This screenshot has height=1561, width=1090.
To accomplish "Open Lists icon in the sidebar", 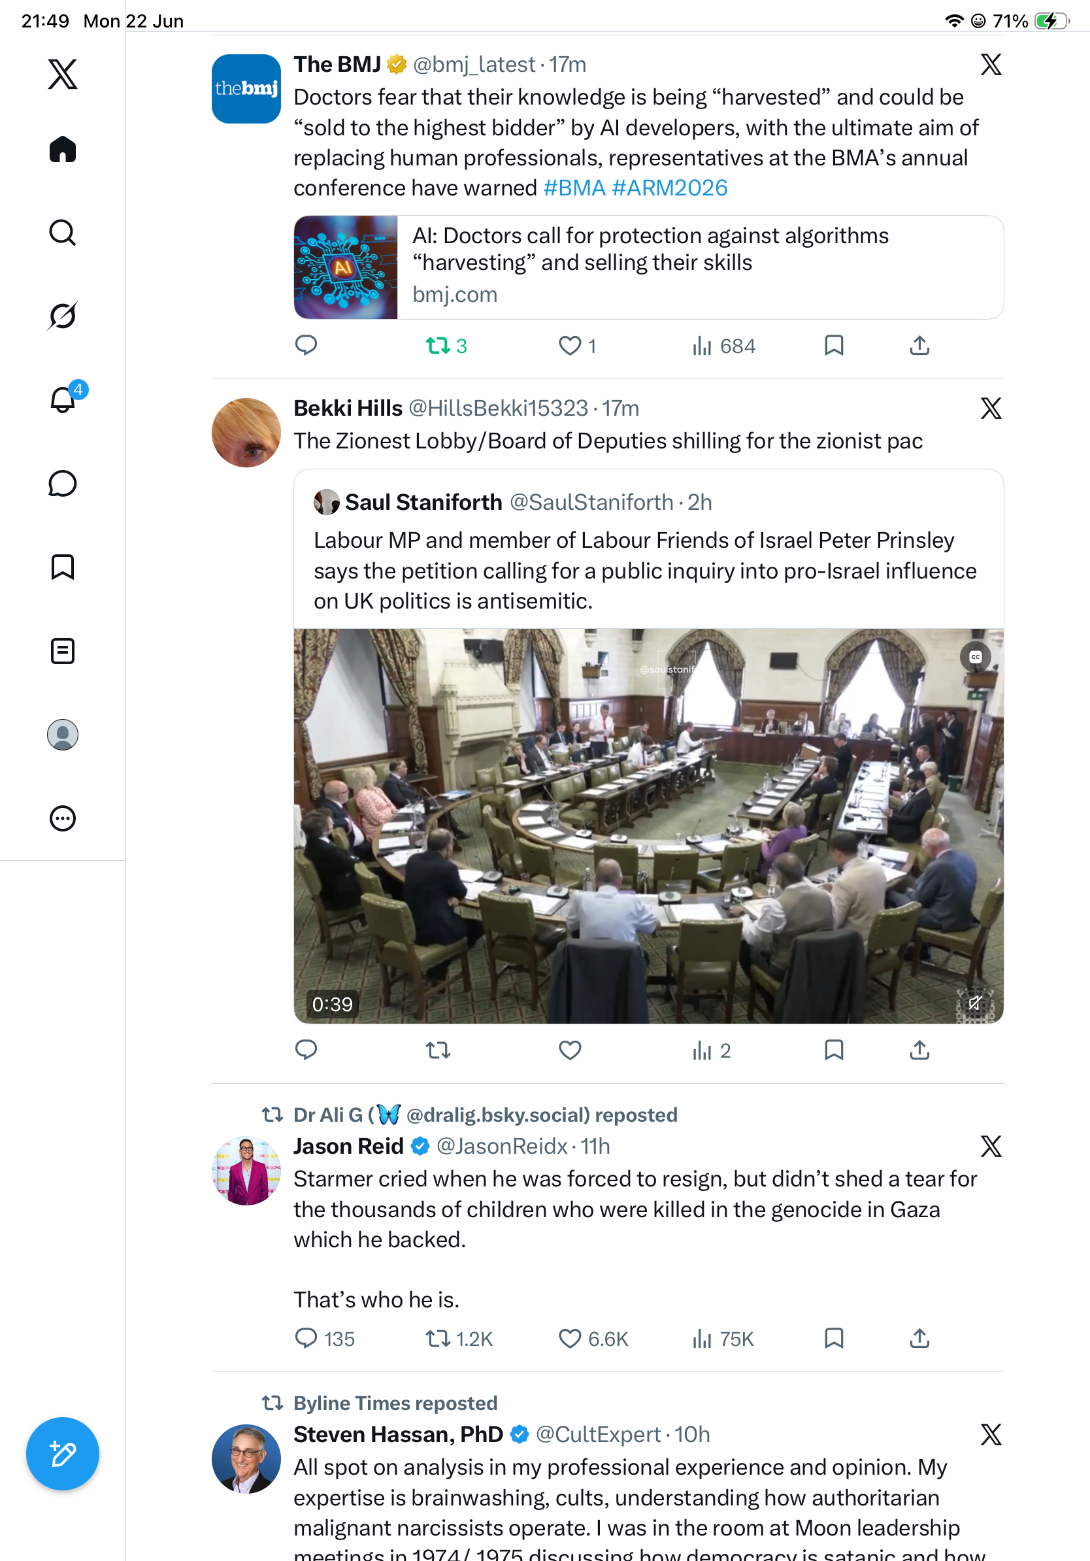I will (x=63, y=650).
